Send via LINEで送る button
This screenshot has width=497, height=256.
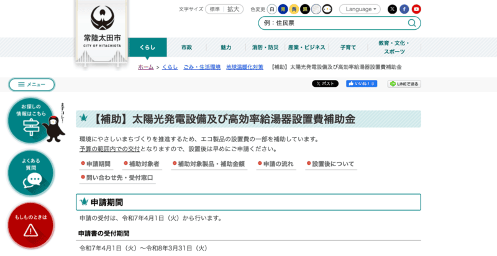[x=404, y=84]
